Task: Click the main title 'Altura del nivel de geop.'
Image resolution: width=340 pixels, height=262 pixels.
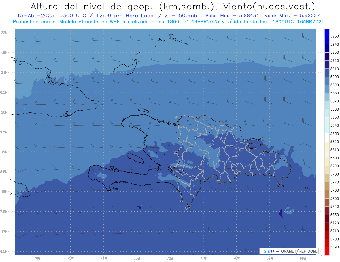Action: point(92,6)
